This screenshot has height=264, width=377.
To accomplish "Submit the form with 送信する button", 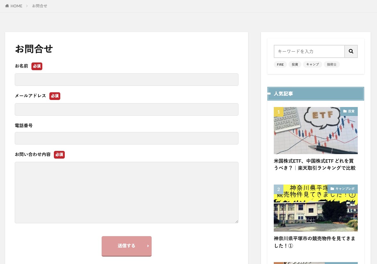I will pos(126,246).
